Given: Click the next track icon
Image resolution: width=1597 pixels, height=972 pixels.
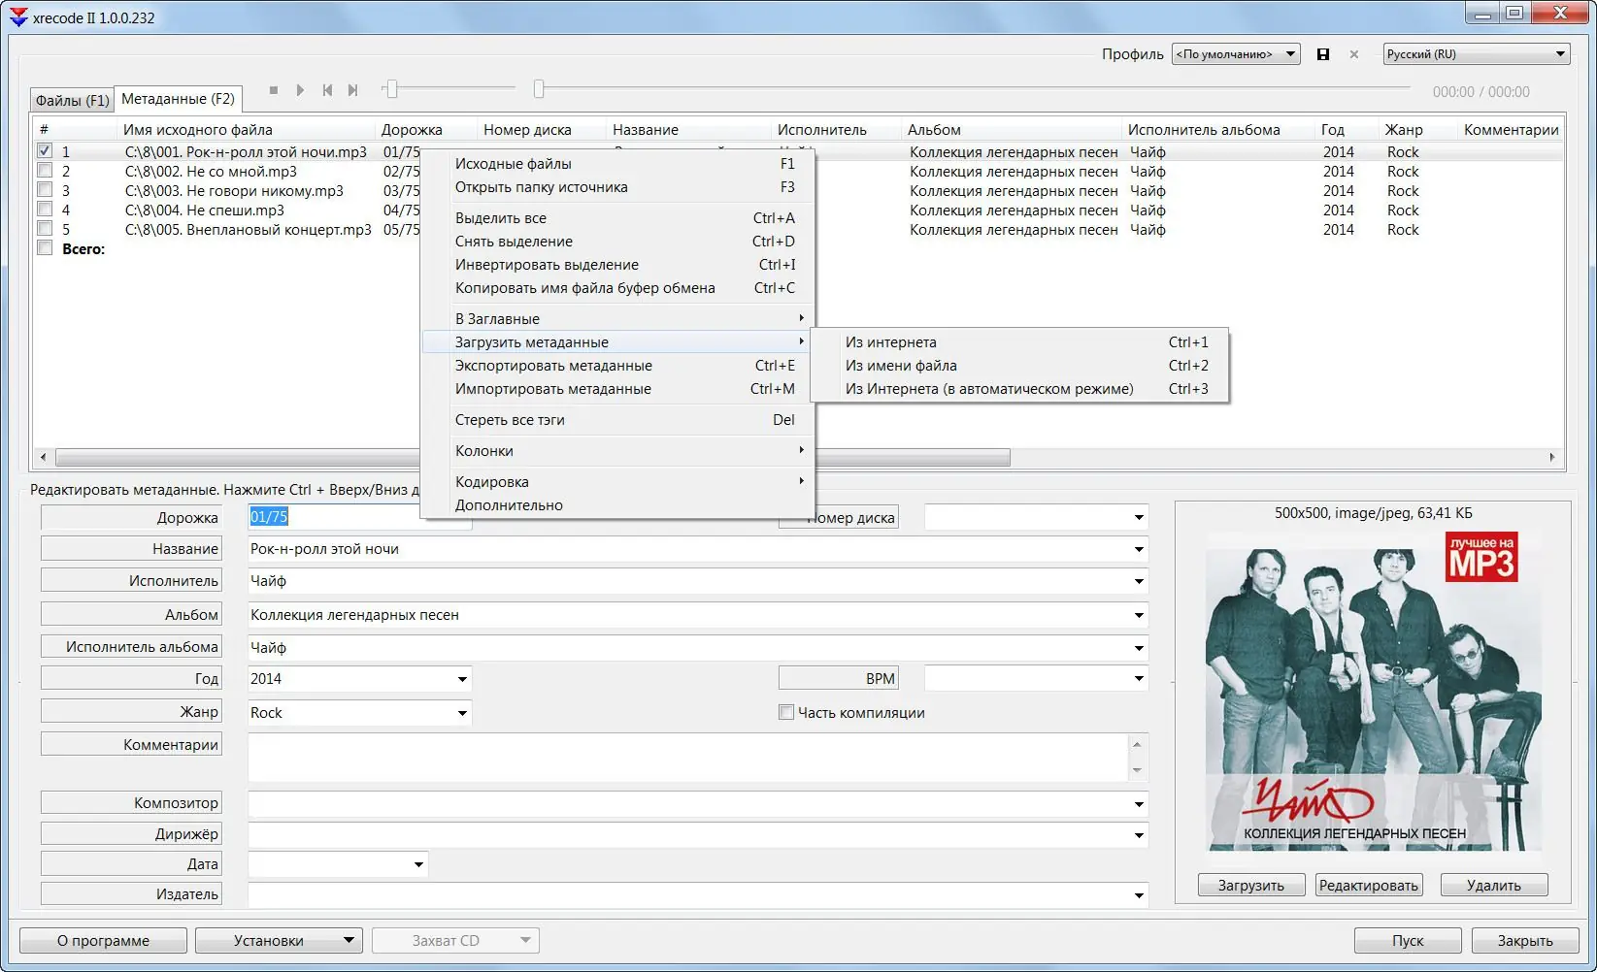Looking at the screenshot, I should (x=353, y=90).
